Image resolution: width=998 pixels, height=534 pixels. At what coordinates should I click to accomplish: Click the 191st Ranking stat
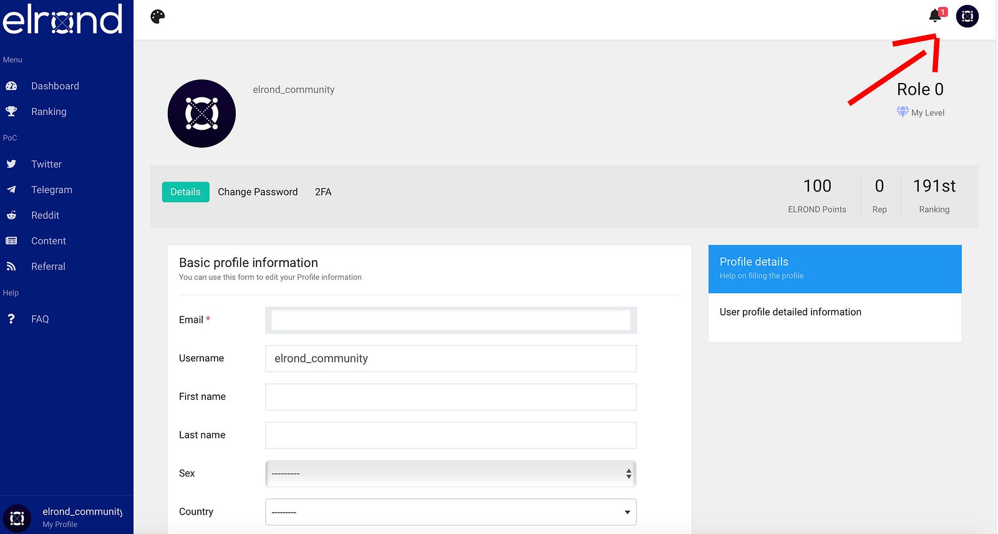pos(934,196)
